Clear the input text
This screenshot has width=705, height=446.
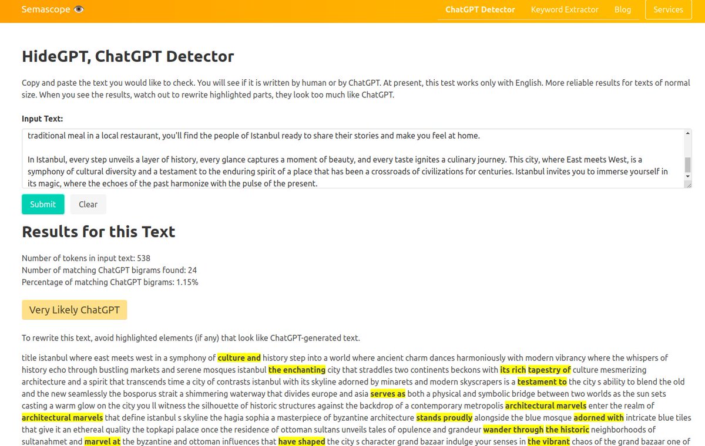coord(88,204)
